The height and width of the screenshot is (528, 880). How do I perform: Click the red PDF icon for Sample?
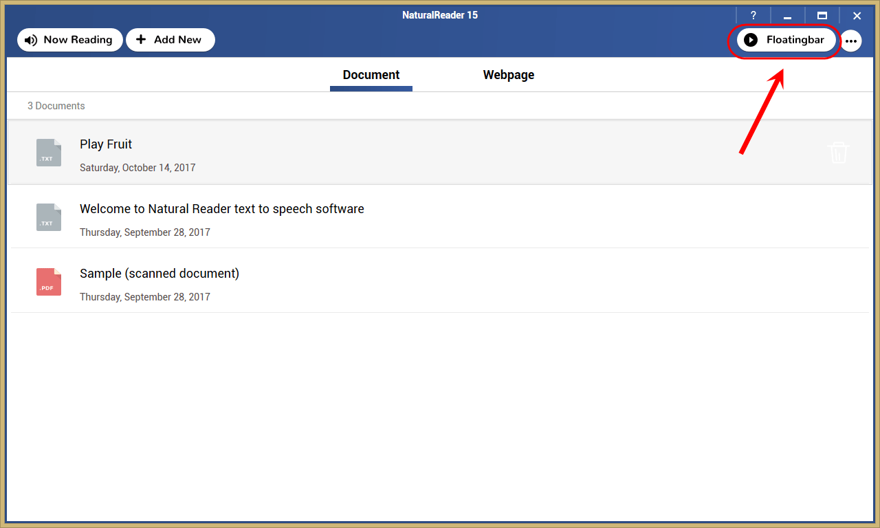(49, 282)
